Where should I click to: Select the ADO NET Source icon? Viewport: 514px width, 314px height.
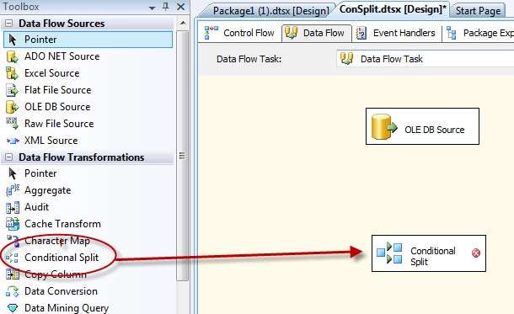tap(12, 56)
